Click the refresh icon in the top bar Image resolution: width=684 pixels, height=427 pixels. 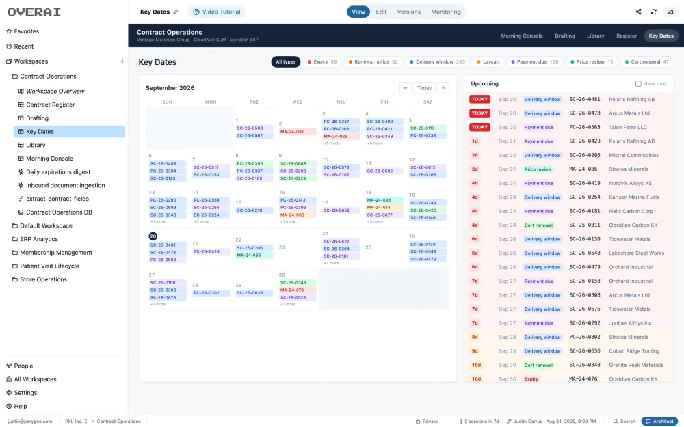[653, 12]
